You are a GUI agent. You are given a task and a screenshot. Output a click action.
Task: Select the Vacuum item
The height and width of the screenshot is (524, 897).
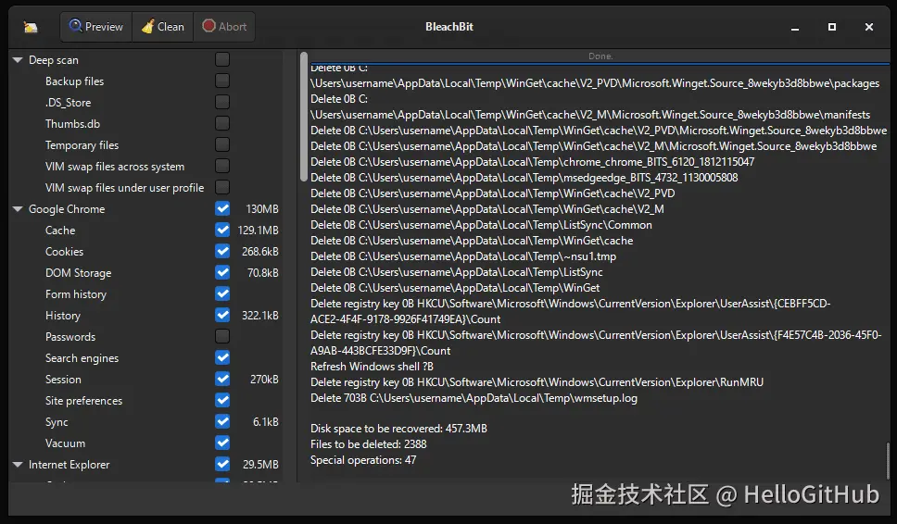click(x=65, y=443)
